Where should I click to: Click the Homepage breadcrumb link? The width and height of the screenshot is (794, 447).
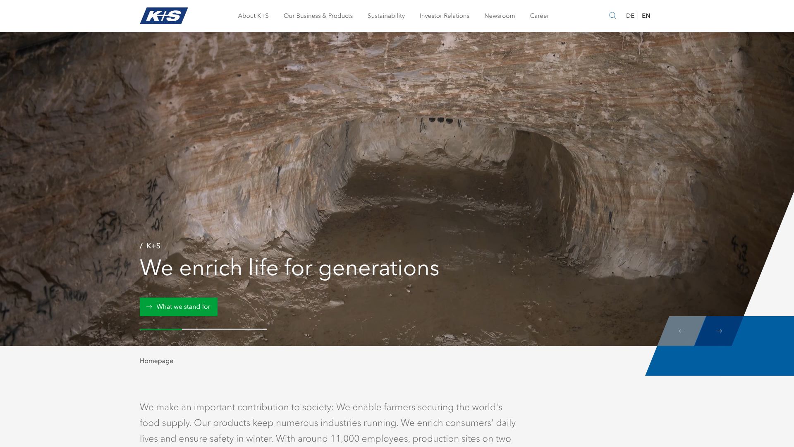156,361
